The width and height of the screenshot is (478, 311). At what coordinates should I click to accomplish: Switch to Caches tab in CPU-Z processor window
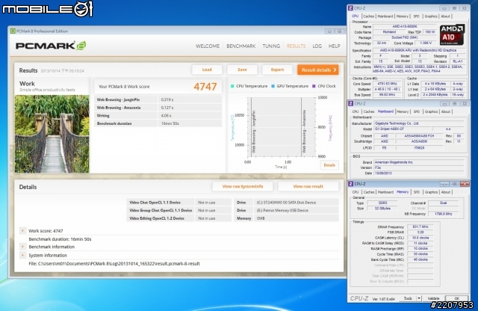368,16
